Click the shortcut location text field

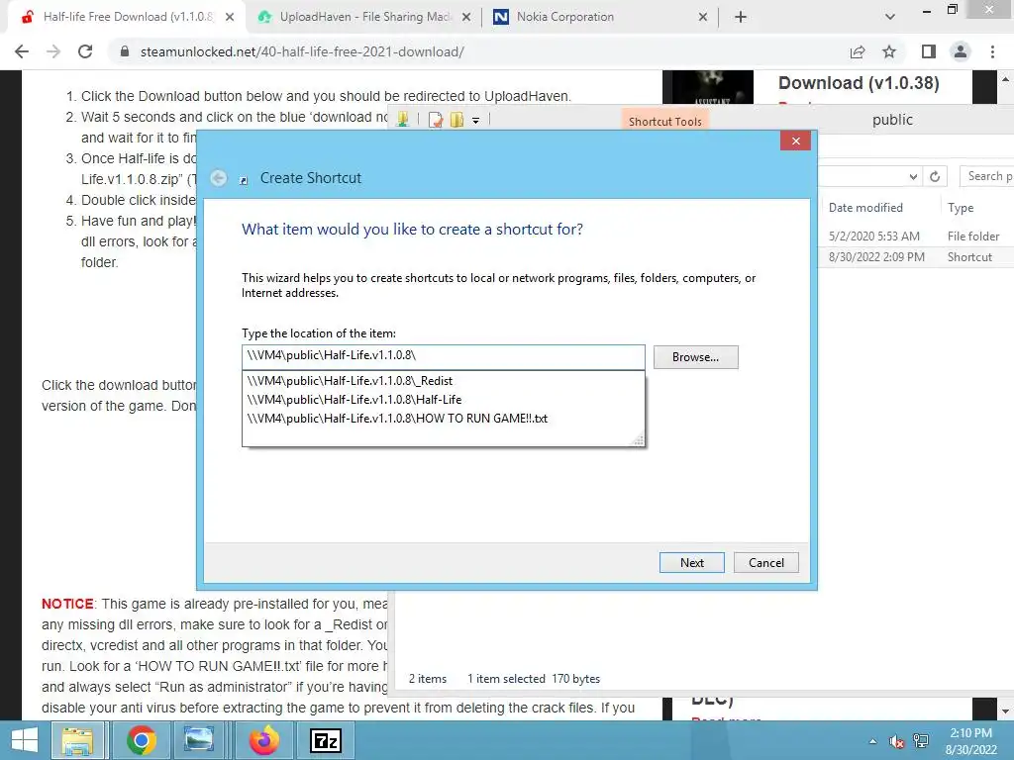[x=444, y=355]
